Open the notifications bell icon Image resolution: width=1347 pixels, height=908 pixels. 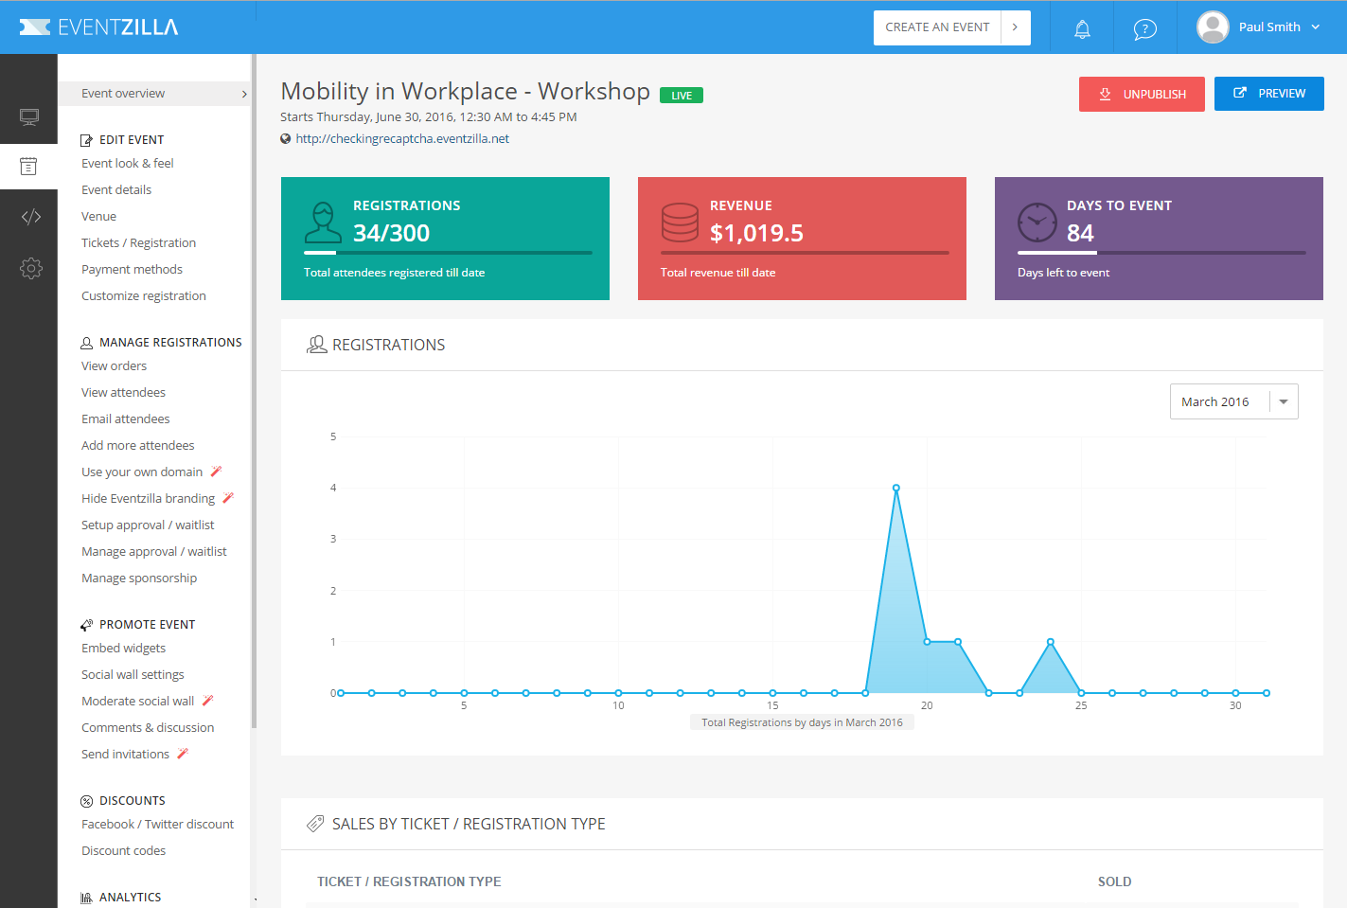pyautogui.click(x=1082, y=28)
